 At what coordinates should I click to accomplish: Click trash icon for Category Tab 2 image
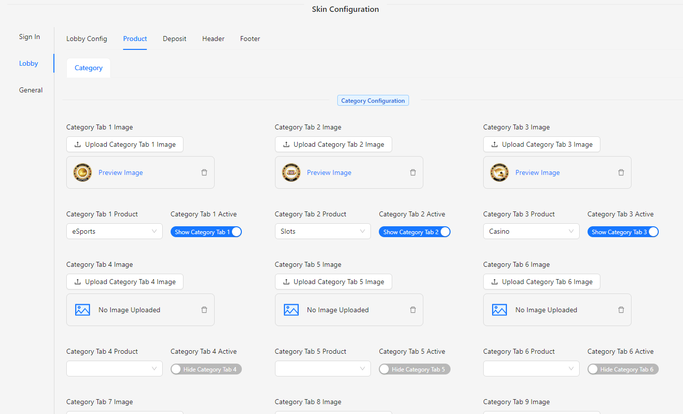(413, 172)
